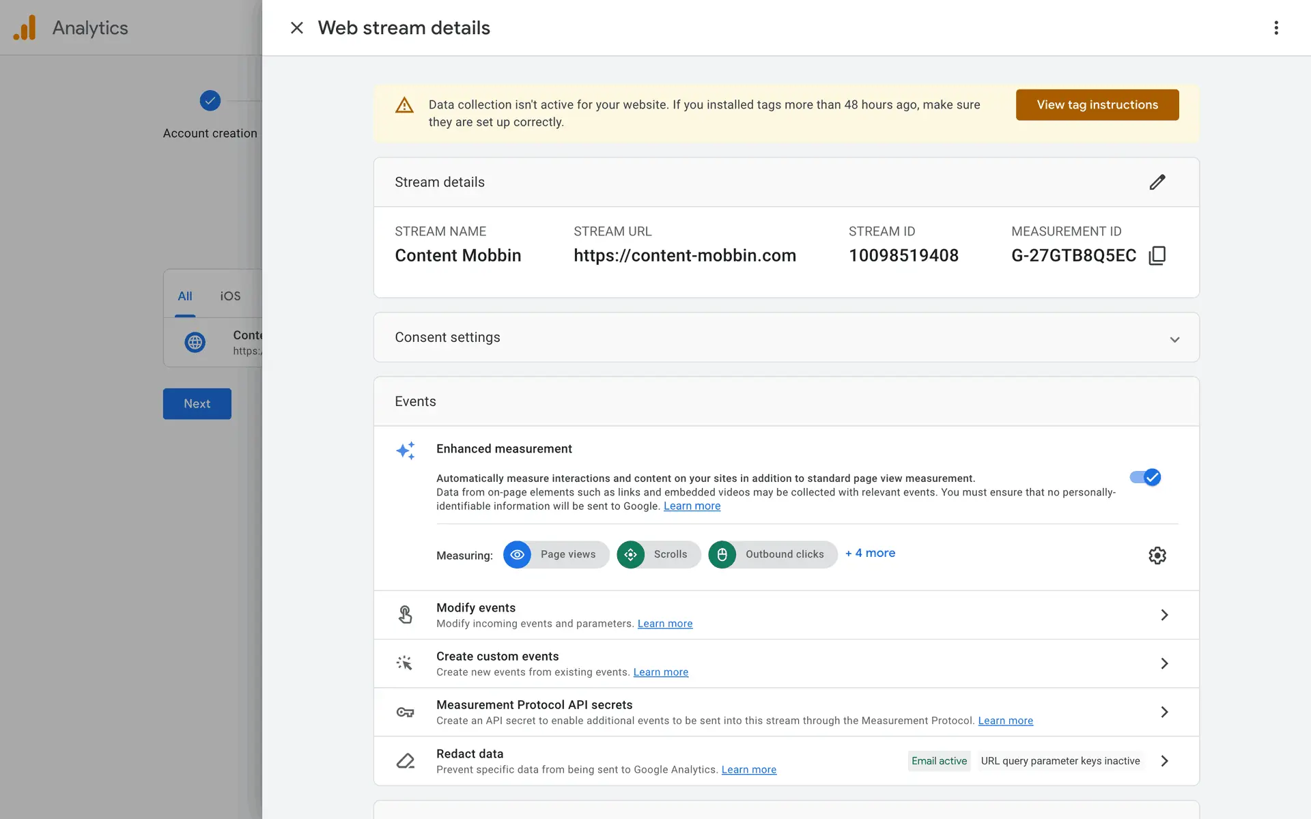Click the Redact data eraser icon

coord(405,760)
